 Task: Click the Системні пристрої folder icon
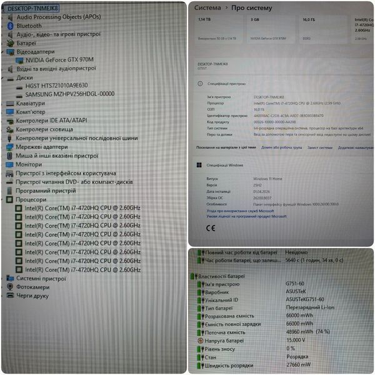[x=10, y=278]
